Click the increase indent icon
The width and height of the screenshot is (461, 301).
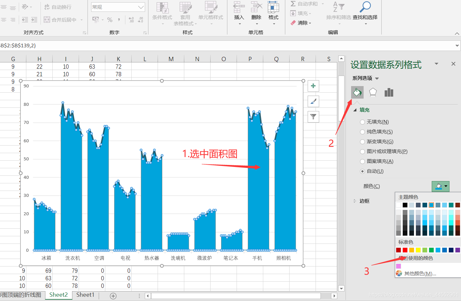tap(34, 20)
